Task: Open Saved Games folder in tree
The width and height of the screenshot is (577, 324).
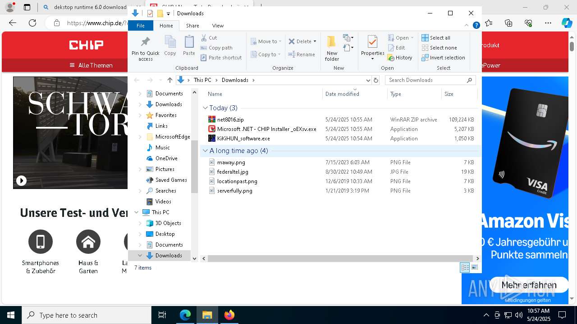Action: pyautogui.click(x=171, y=180)
